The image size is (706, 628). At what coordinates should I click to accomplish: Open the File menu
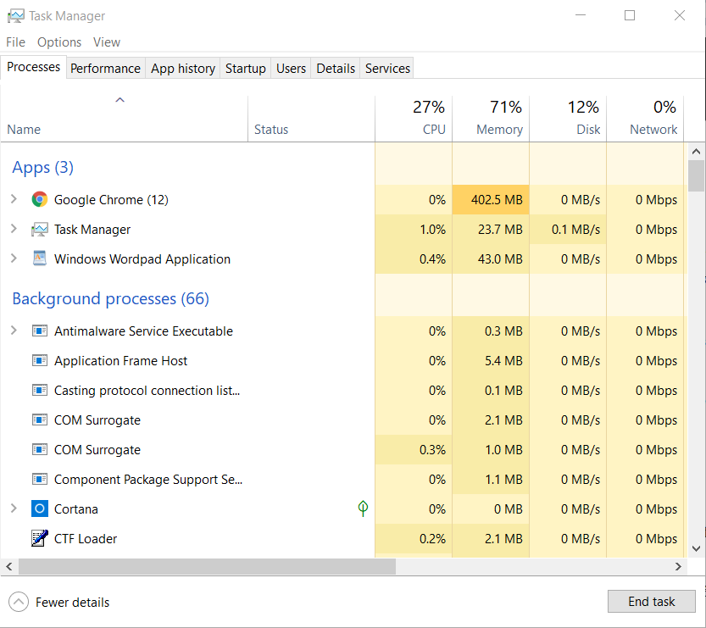coord(16,42)
